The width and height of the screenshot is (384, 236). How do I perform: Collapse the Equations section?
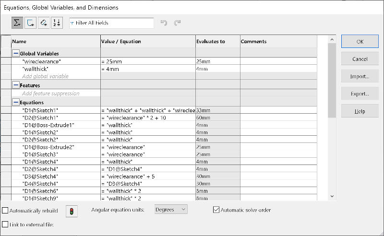tap(16, 102)
